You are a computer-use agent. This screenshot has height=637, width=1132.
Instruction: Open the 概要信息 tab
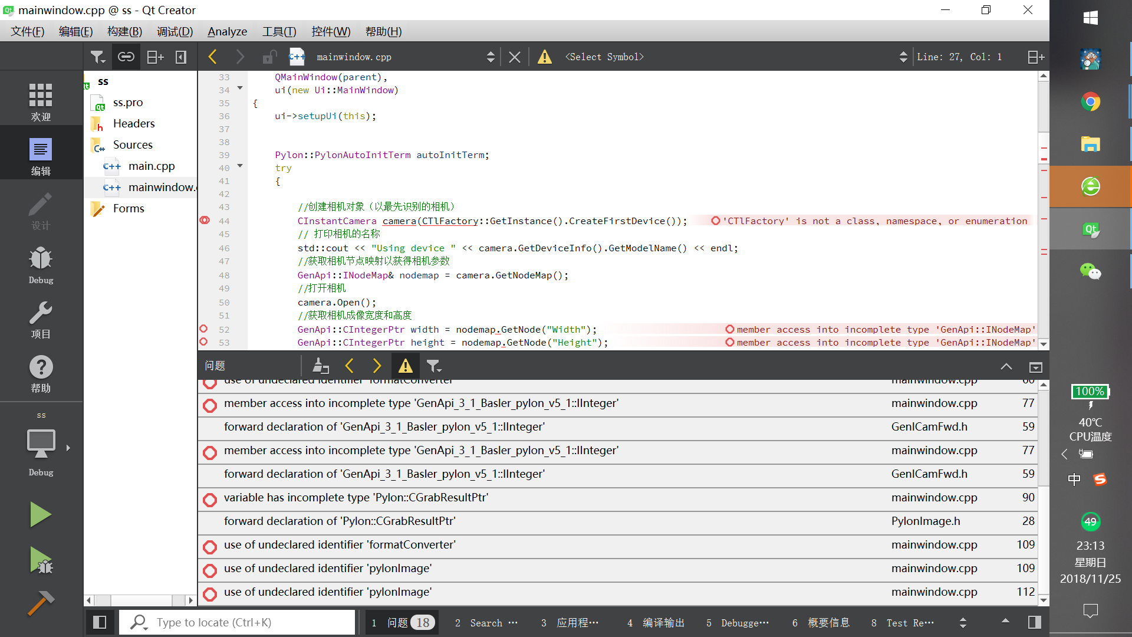click(x=821, y=622)
